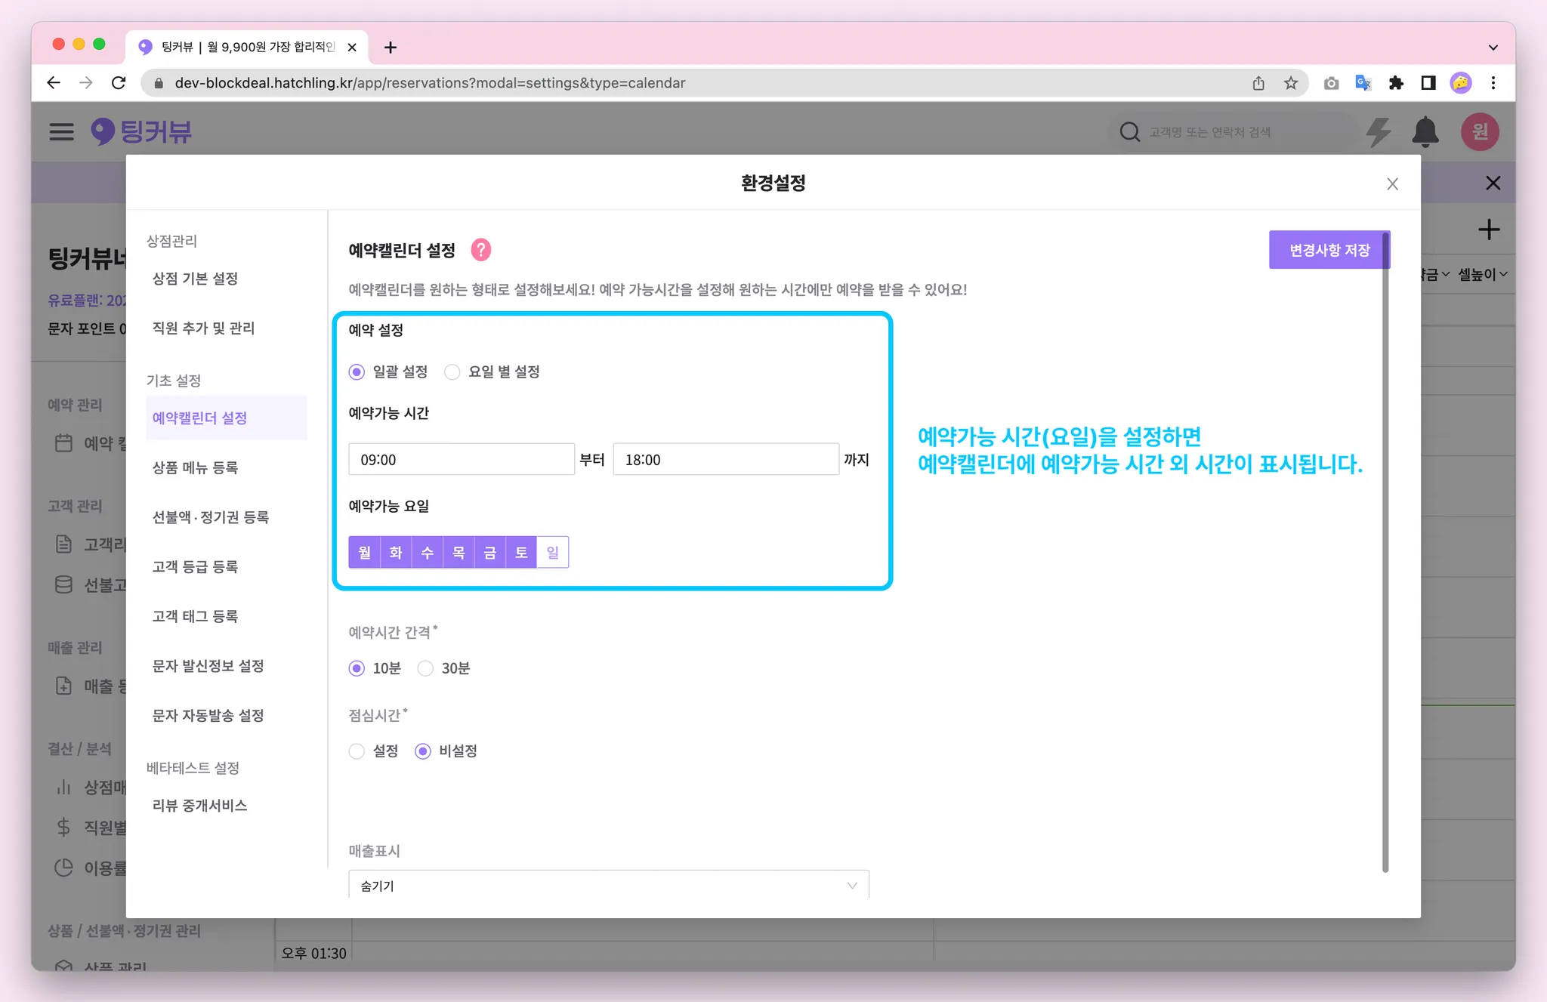Expand the browser tab list chevron

point(1493,48)
